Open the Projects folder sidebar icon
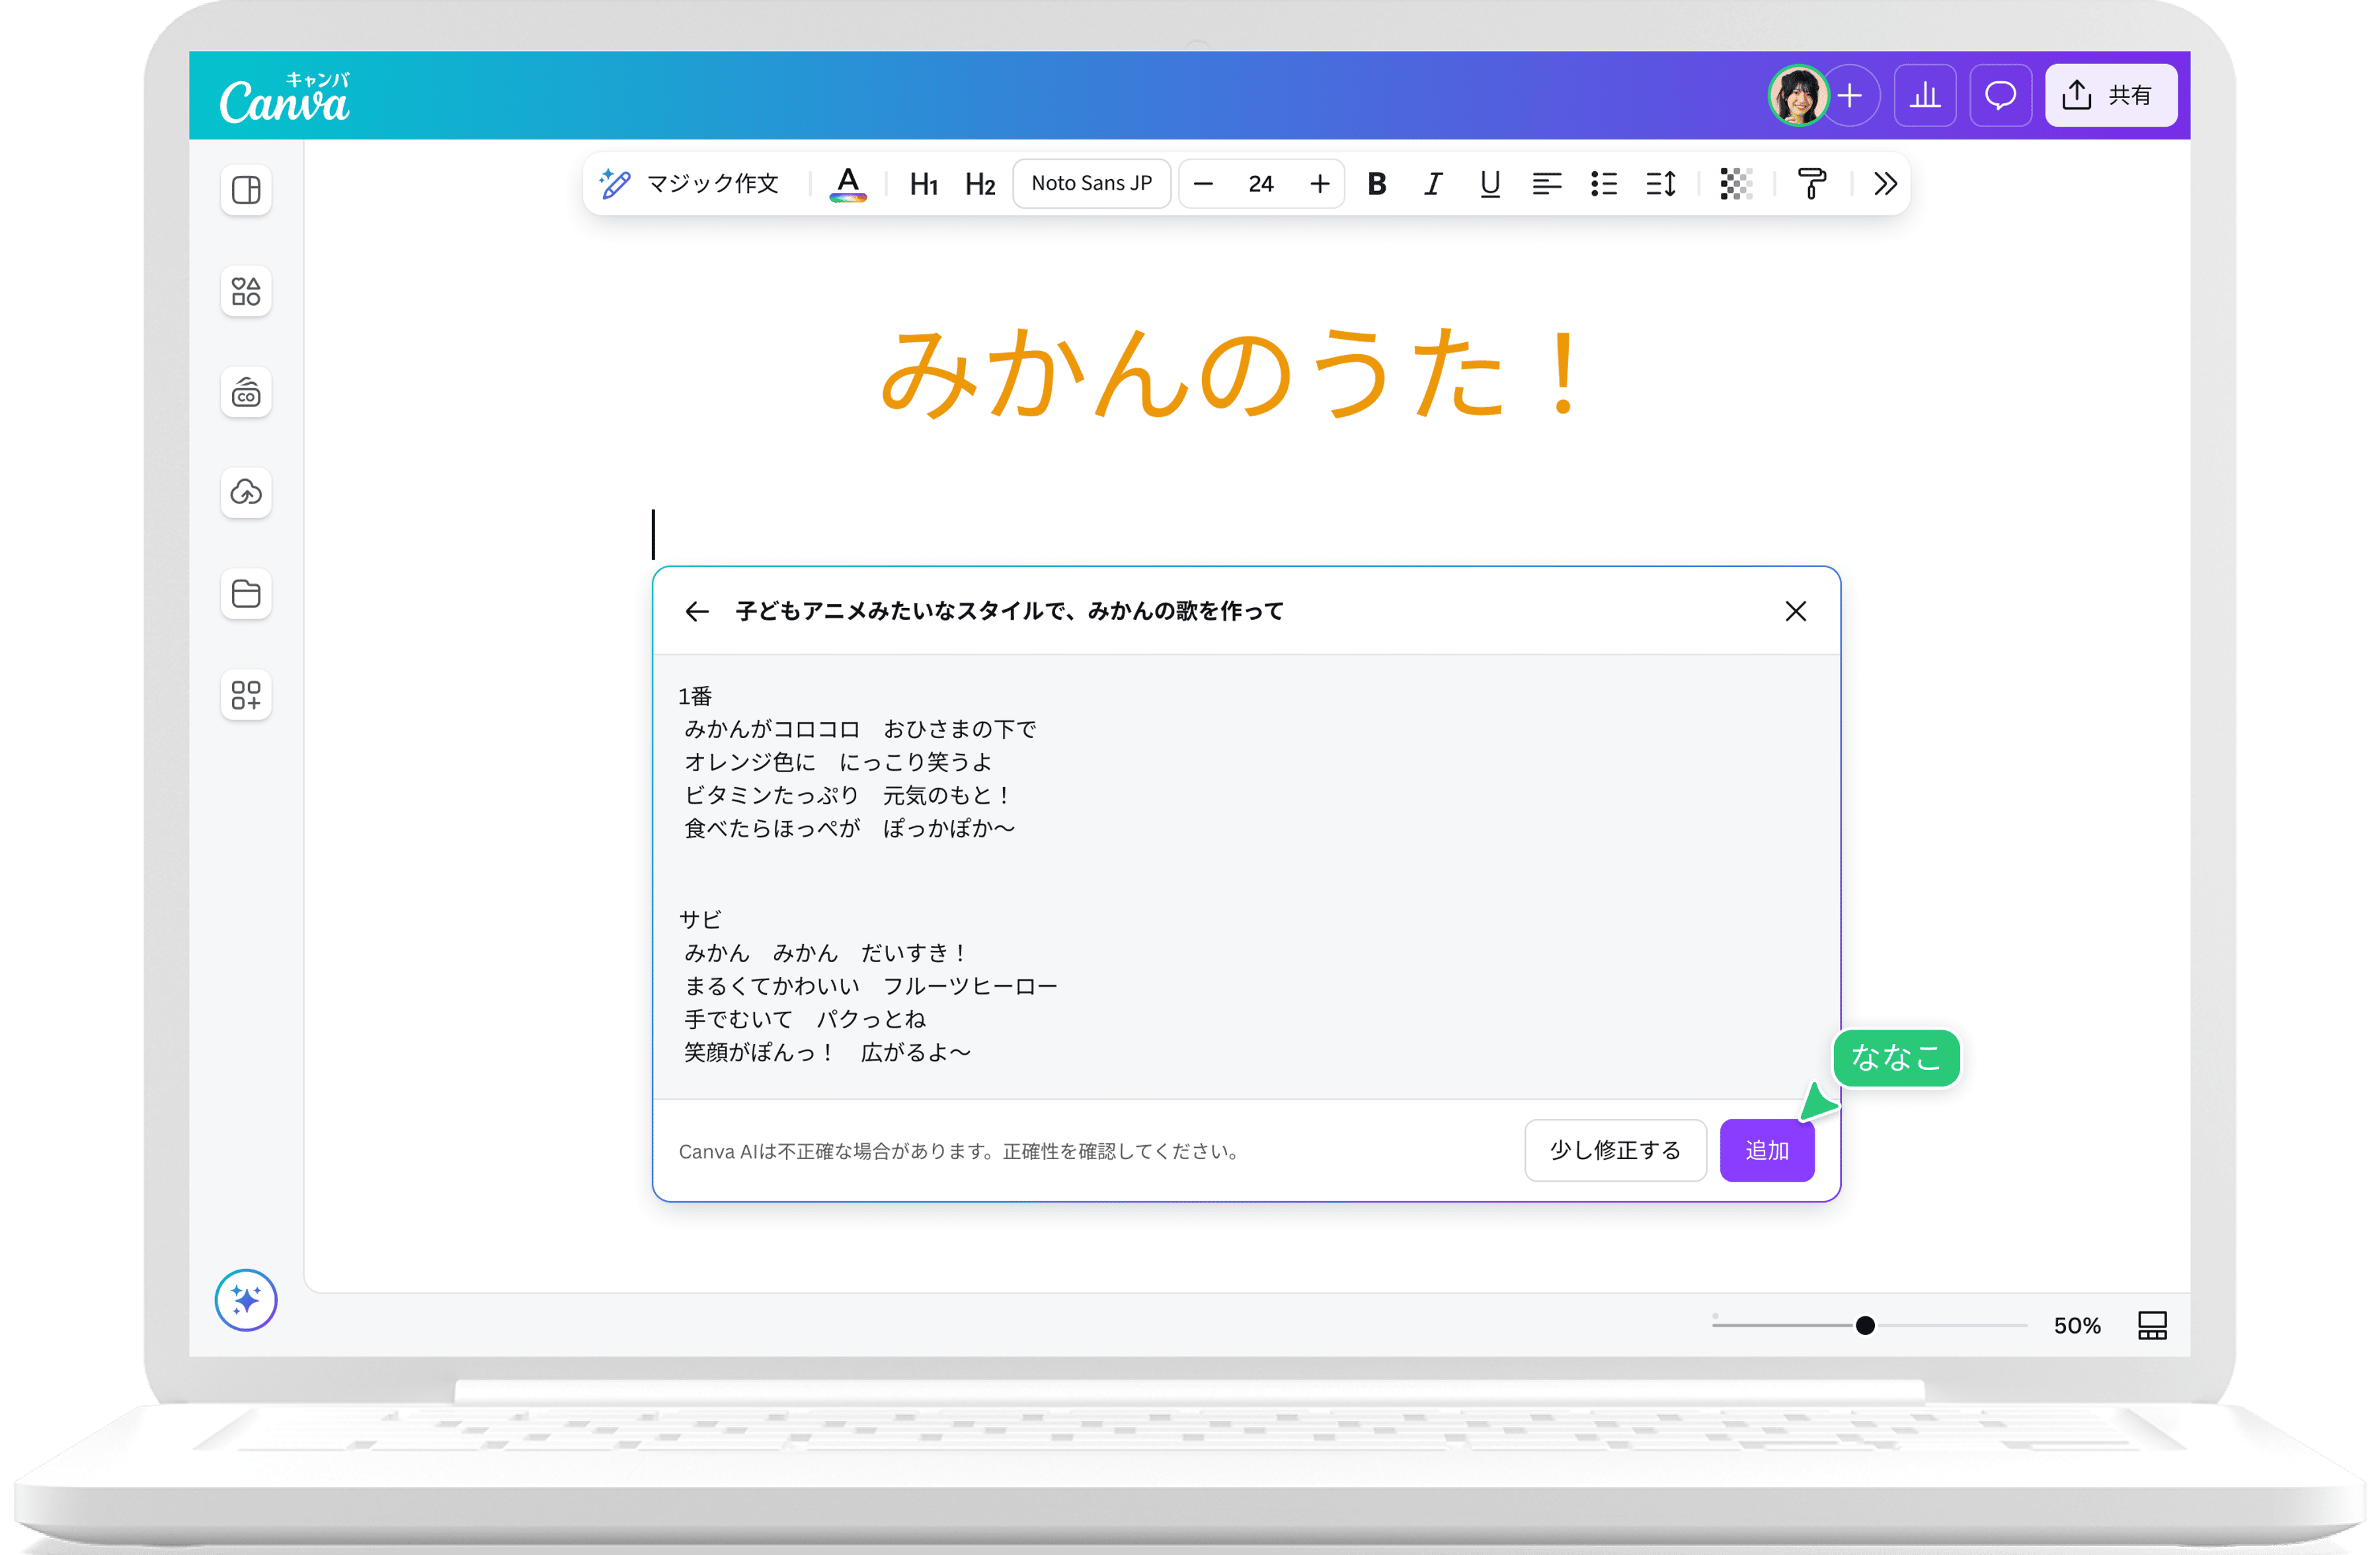Viewport: 2380px width, 1555px height. (246, 593)
